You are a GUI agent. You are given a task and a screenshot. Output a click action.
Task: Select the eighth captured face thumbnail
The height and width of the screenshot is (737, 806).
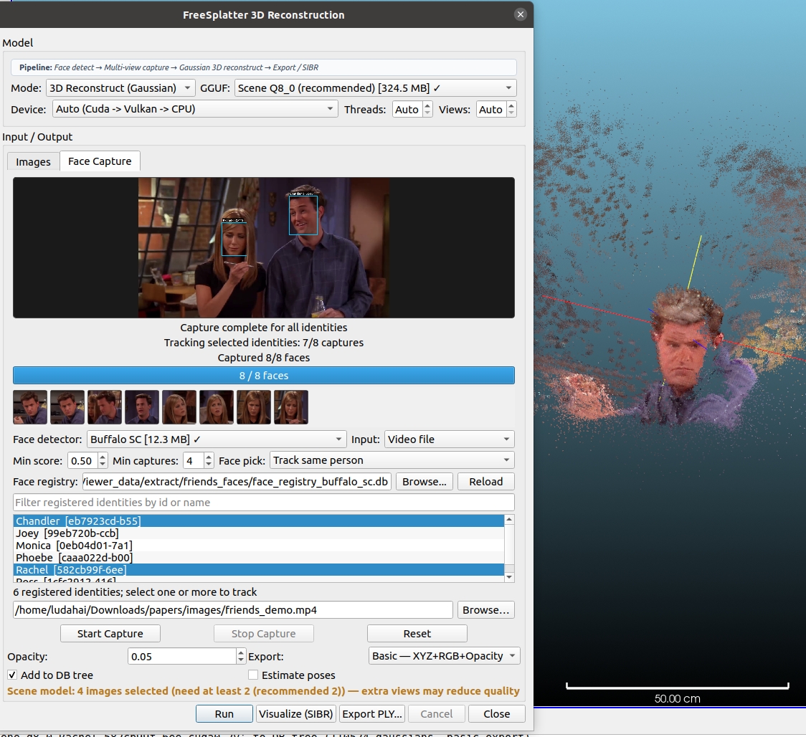(x=291, y=407)
